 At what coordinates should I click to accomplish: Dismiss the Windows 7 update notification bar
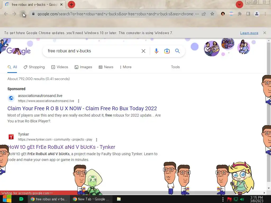click(264, 33)
